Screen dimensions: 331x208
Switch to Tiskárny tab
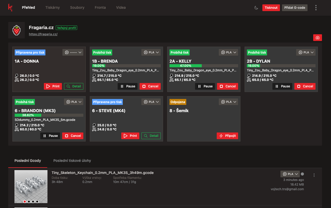(x=53, y=7)
